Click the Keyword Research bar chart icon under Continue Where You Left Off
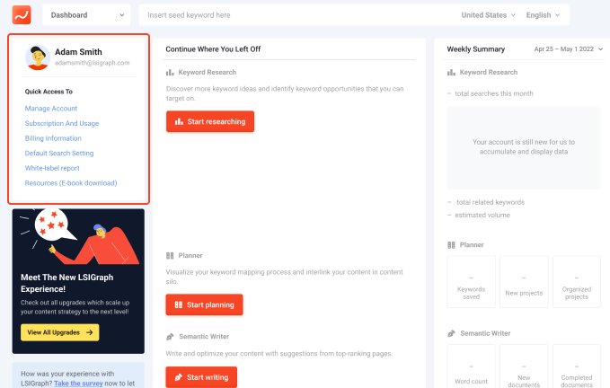Viewport: 610px width, 388px height. (x=170, y=73)
